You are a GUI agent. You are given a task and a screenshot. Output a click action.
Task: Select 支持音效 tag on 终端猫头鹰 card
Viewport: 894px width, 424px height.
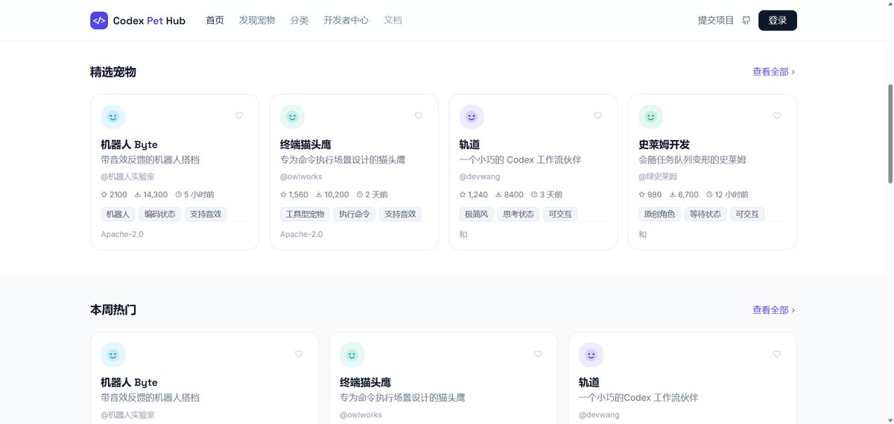coord(400,214)
